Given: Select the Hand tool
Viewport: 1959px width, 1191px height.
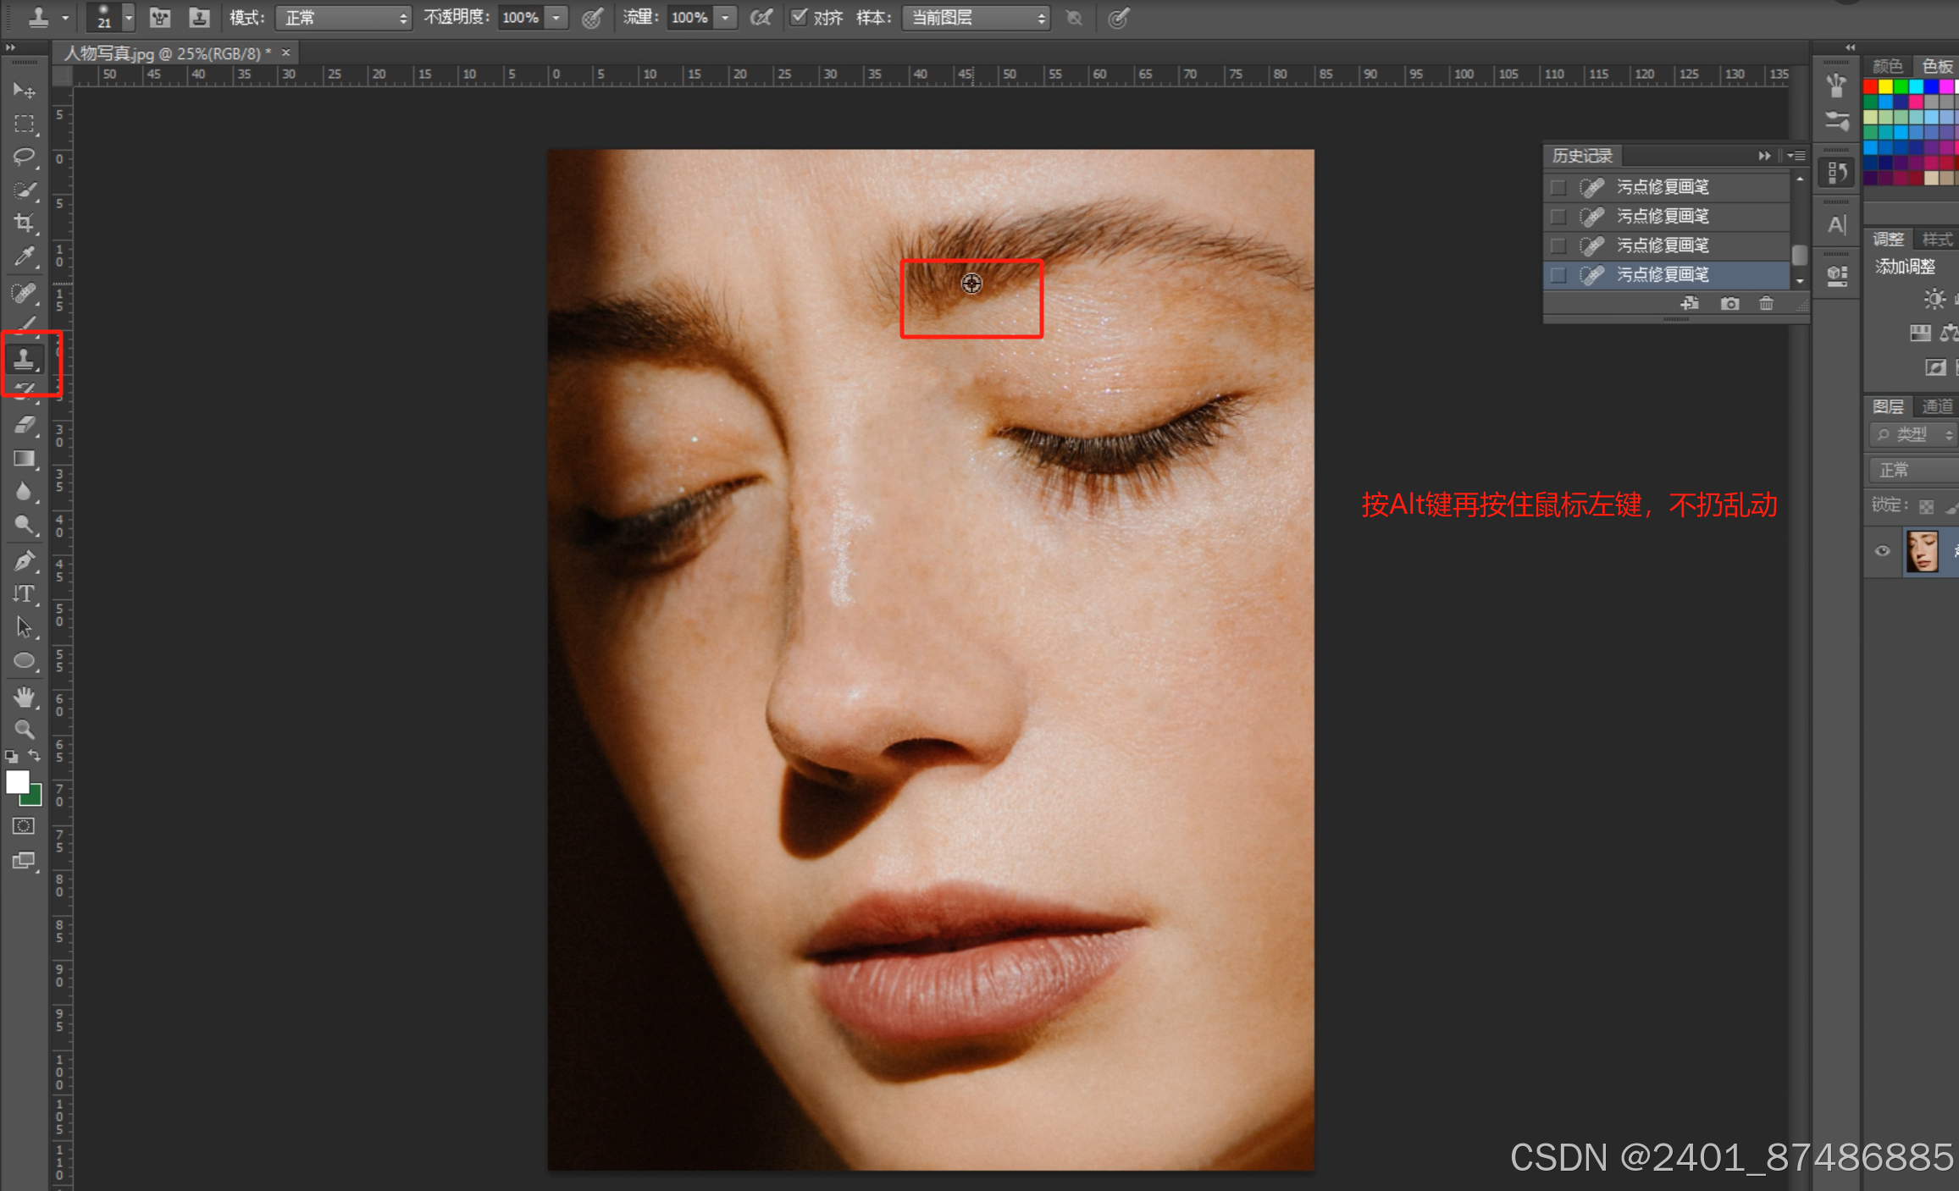Looking at the screenshot, I should point(24,698).
